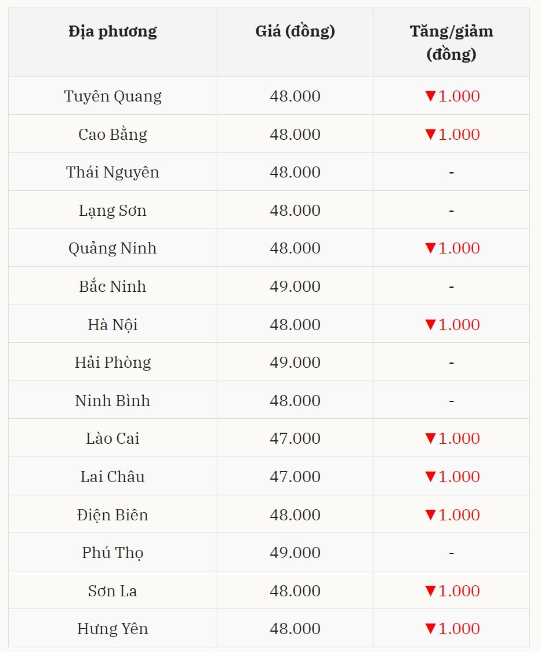Click the 49.000 price for Bắc Ninh
Screen dimensions: 541x652
click(295, 287)
